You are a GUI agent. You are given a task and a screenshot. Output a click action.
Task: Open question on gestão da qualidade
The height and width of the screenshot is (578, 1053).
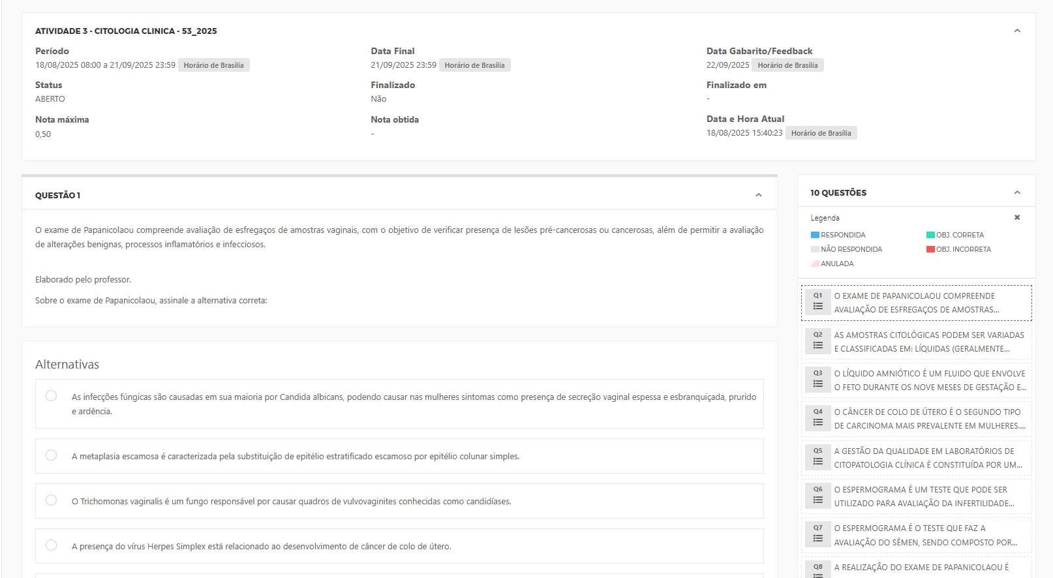[x=928, y=458]
